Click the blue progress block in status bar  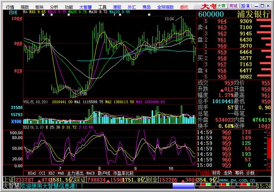pyautogui.click(x=183, y=186)
